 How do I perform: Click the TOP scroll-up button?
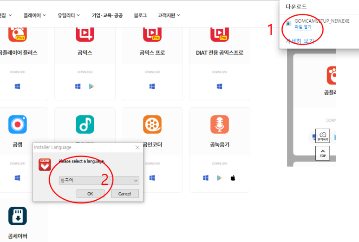point(323,153)
